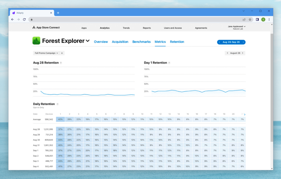This screenshot has height=179, width=281.
Task: Close the Adapty browser tab
Action: click(51, 13)
